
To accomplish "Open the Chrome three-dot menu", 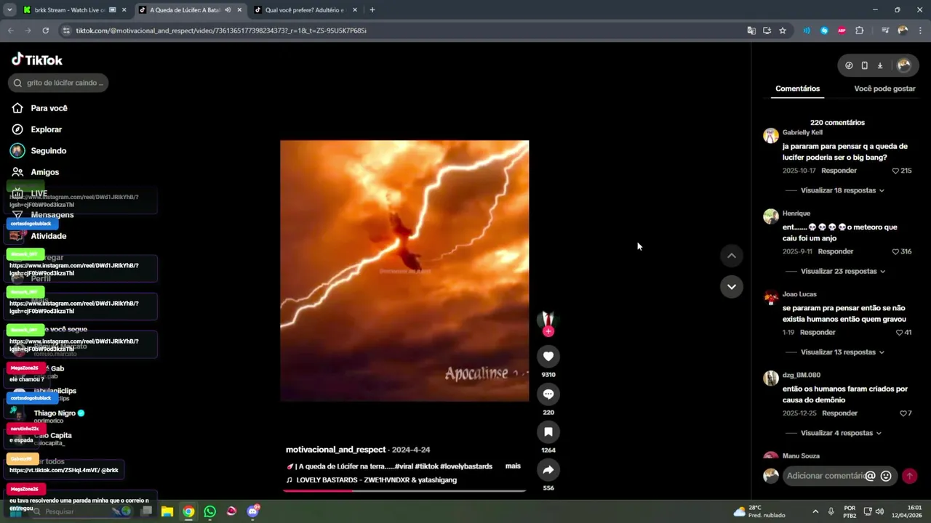I will tap(919, 31).
